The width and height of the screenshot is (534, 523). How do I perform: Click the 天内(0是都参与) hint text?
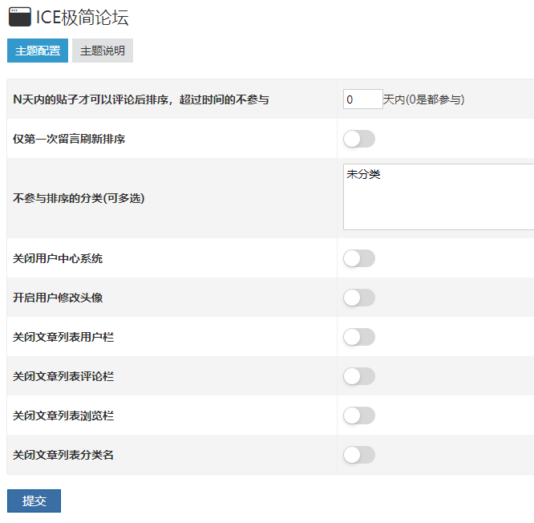click(x=423, y=99)
